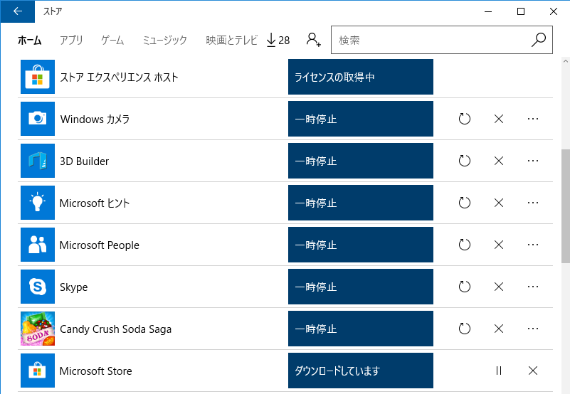
Task: Click the vertical scrollbar thumb
Action: pos(566,206)
